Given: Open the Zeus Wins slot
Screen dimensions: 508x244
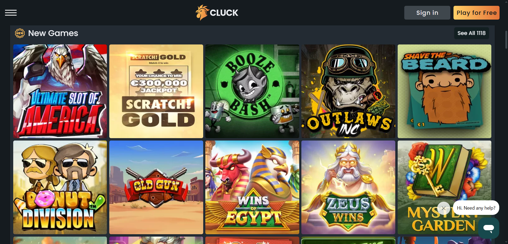Looking at the screenshot, I should (x=348, y=187).
